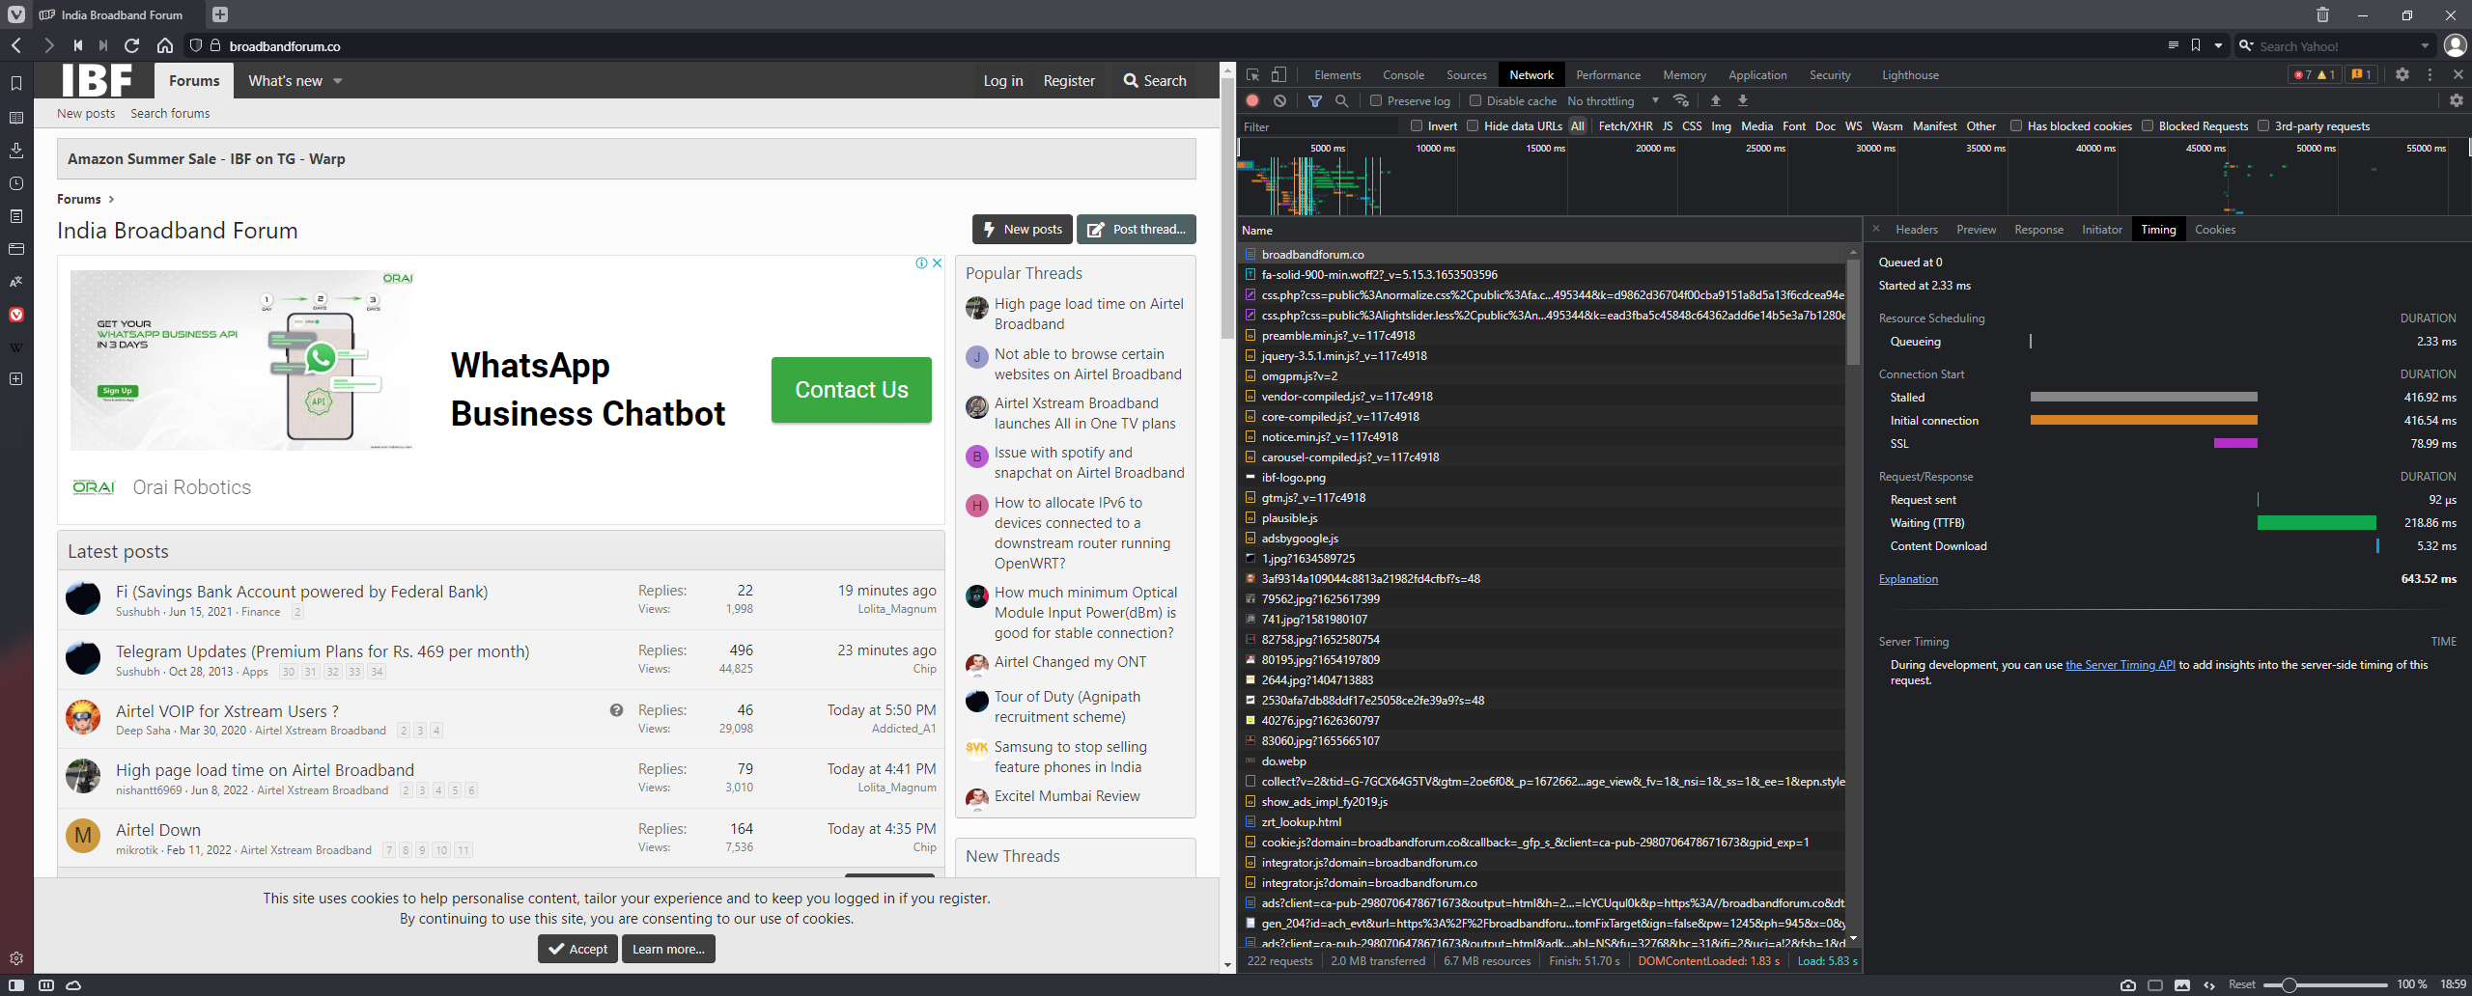Image resolution: width=2472 pixels, height=996 pixels.
Task: Toggle the device toolbar icon in DevTools
Action: [1278, 75]
